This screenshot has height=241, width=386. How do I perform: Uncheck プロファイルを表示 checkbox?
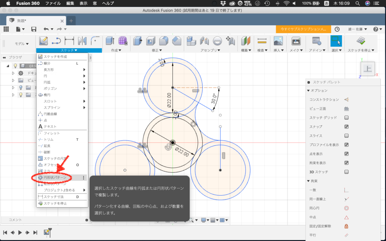[x=346, y=145]
